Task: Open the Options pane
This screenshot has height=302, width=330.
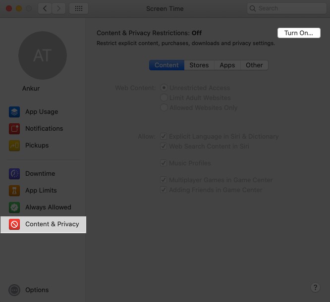Action: 29,290
